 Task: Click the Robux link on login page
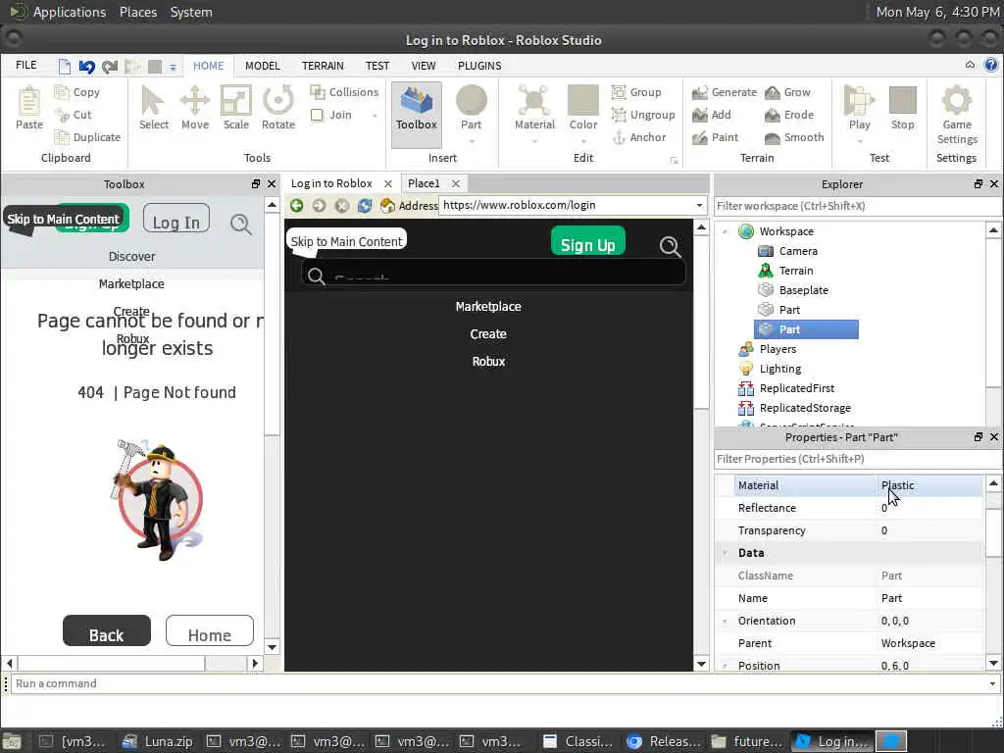[488, 362]
